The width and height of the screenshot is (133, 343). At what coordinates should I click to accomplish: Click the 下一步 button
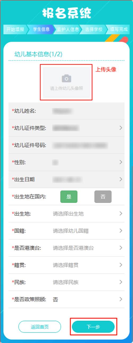coord(93,327)
